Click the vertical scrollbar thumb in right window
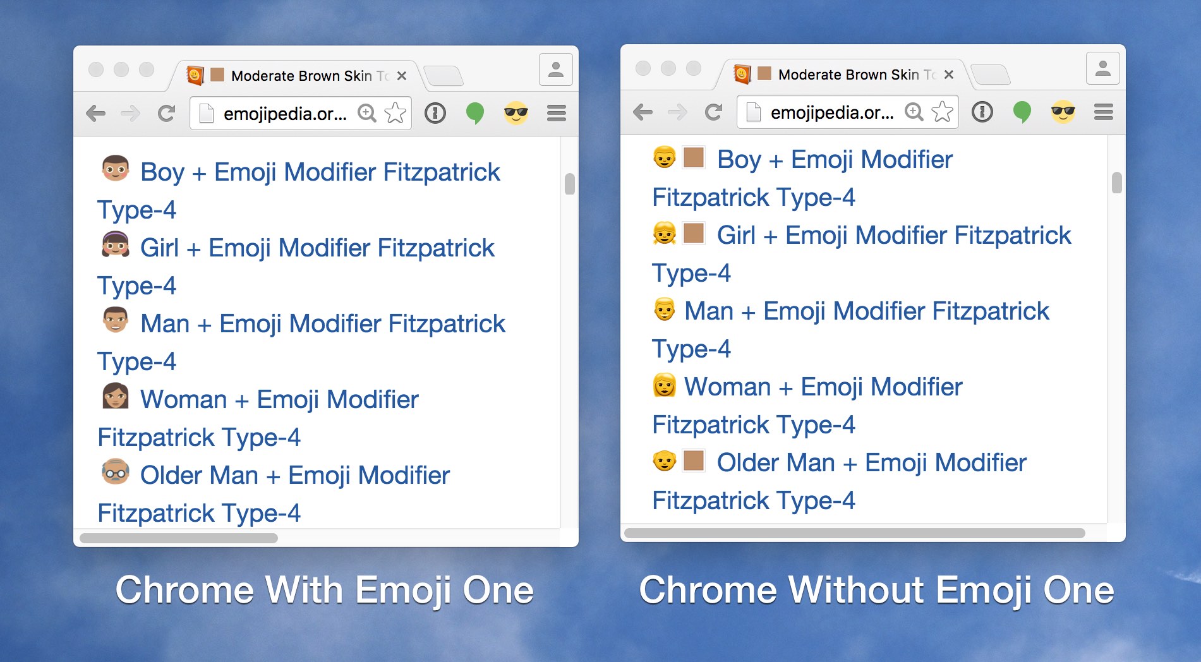The height and width of the screenshot is (662, 1201). coord(1116,183)
